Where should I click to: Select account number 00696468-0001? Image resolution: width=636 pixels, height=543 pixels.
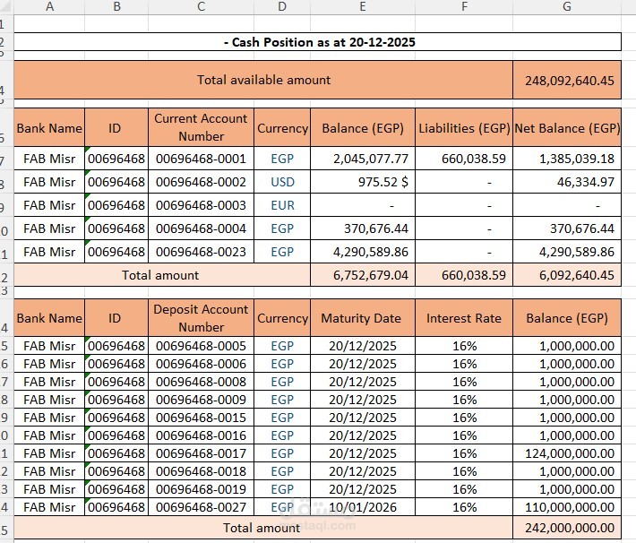tap(202, 159)
